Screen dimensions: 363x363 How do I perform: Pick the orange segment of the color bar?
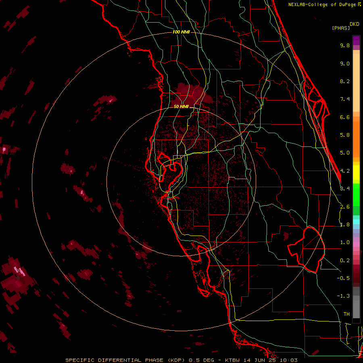[356, 139]
